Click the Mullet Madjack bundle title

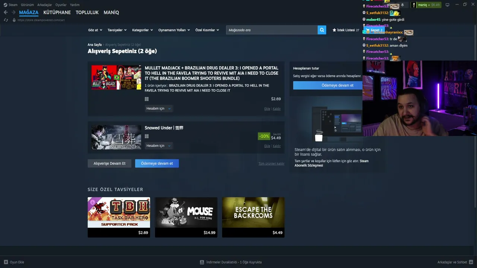(212, 73)
